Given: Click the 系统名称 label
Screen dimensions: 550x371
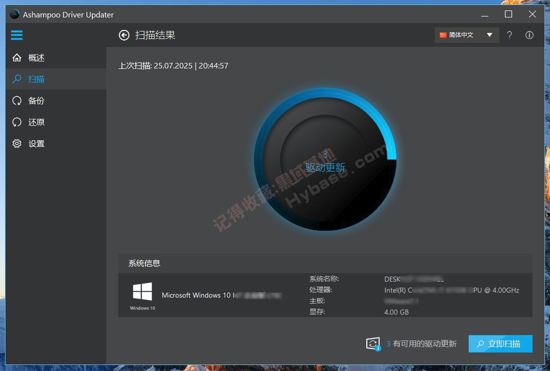Looking at the screenshot, I should click(324, 279).
